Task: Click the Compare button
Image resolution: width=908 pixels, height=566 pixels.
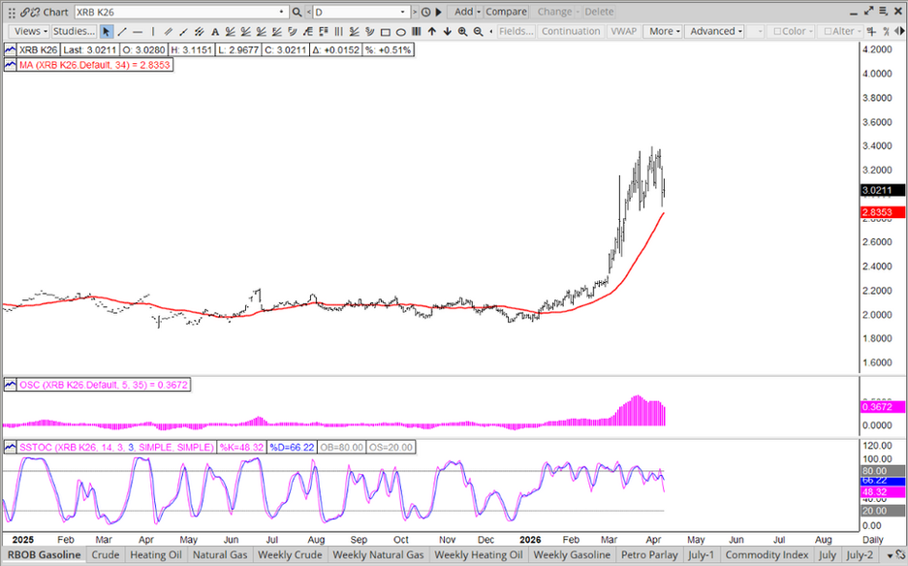Action: (506, 12)
